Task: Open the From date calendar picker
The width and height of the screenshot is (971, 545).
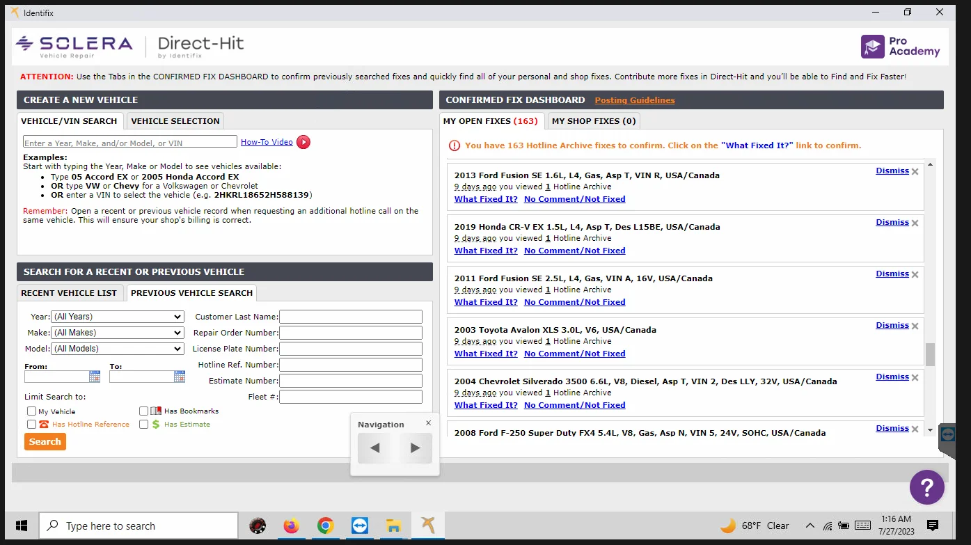Action: point(95,377)
